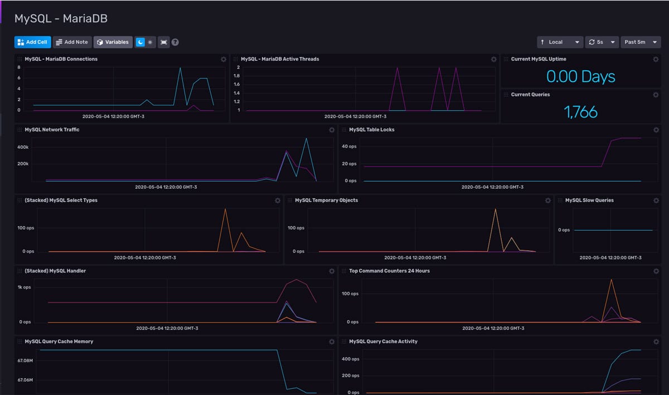
Task: Click drag handle of MariaDB Connections cell
Action: [20, 59]
